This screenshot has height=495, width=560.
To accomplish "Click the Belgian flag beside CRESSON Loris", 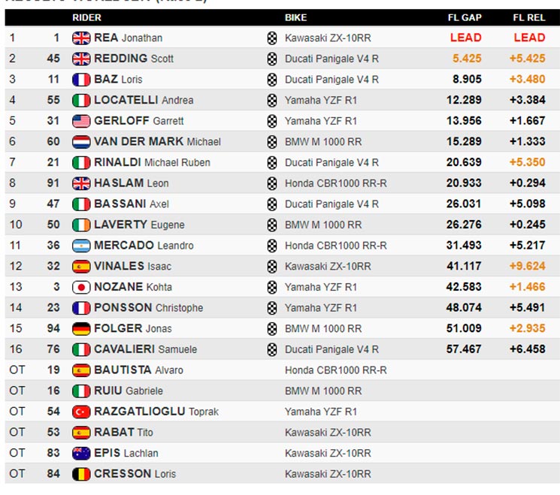I will [x=81, y=474].
